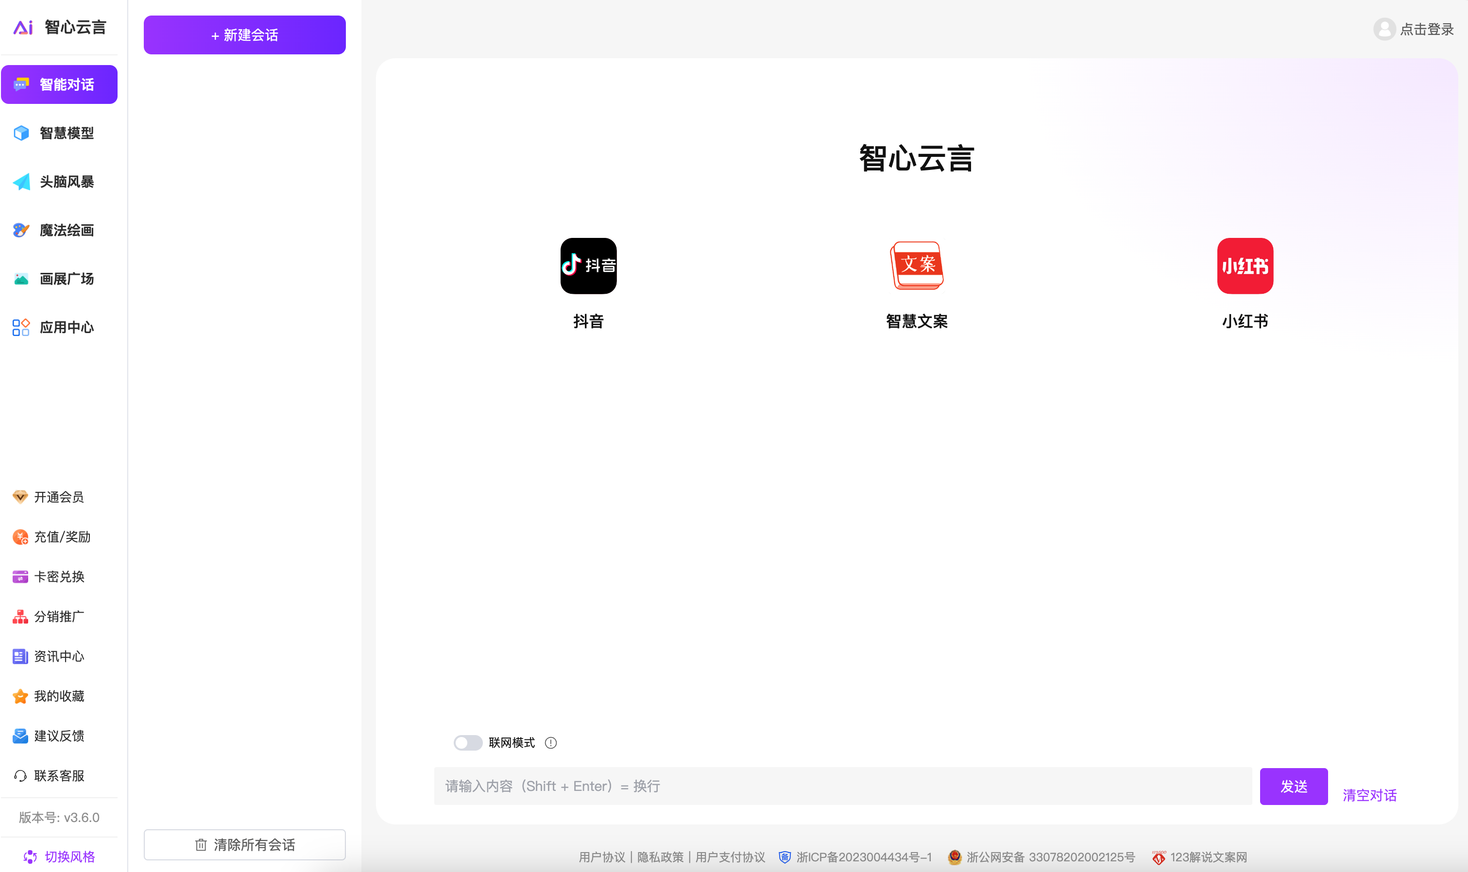Click the 清除所有会话 trash icon
The height and width of the screenshot is (872, 1468).
tap(201, 844)
